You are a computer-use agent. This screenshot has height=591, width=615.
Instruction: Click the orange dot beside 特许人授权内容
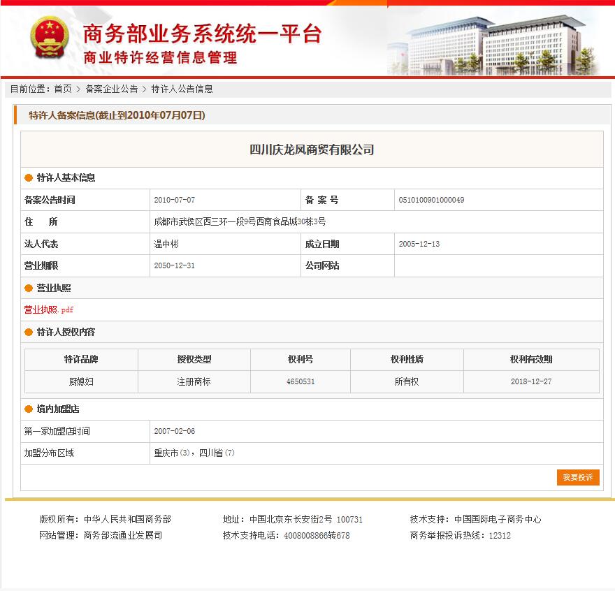click(x=28, y=332)
